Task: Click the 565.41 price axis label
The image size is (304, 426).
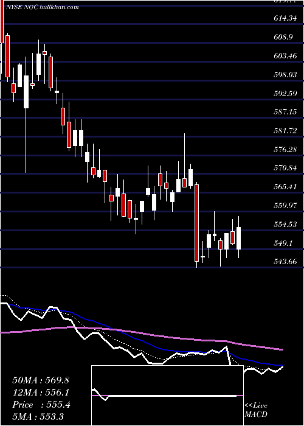Action: click(x=285, y=187)
